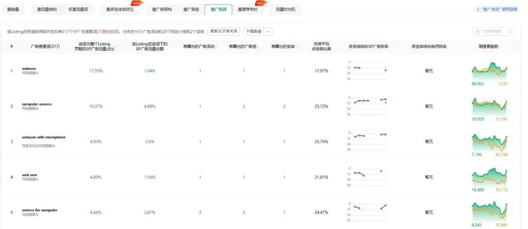Click the 17.97% conversion rate in webcam row
Screen dimensions: 528x229
[x=321, y=71]
